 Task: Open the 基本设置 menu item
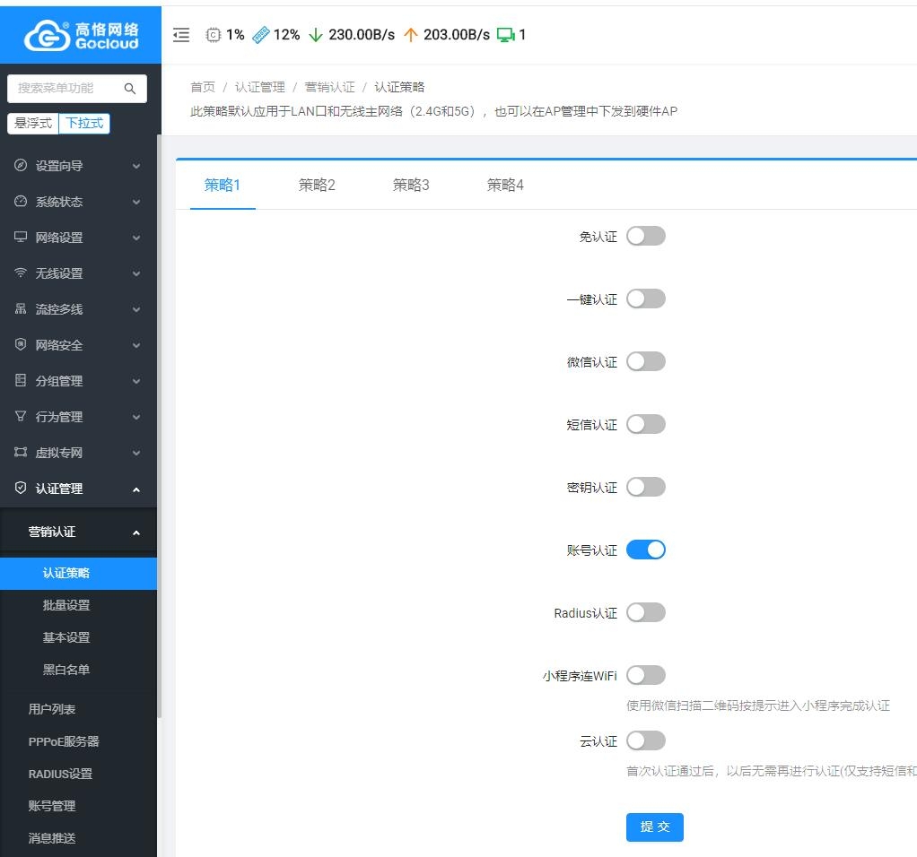click(78, 637)
